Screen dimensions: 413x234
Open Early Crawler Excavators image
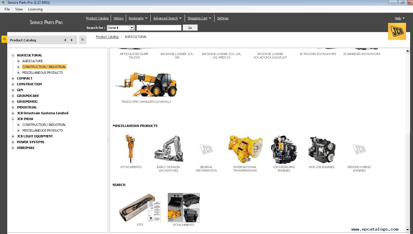(169, 149)
